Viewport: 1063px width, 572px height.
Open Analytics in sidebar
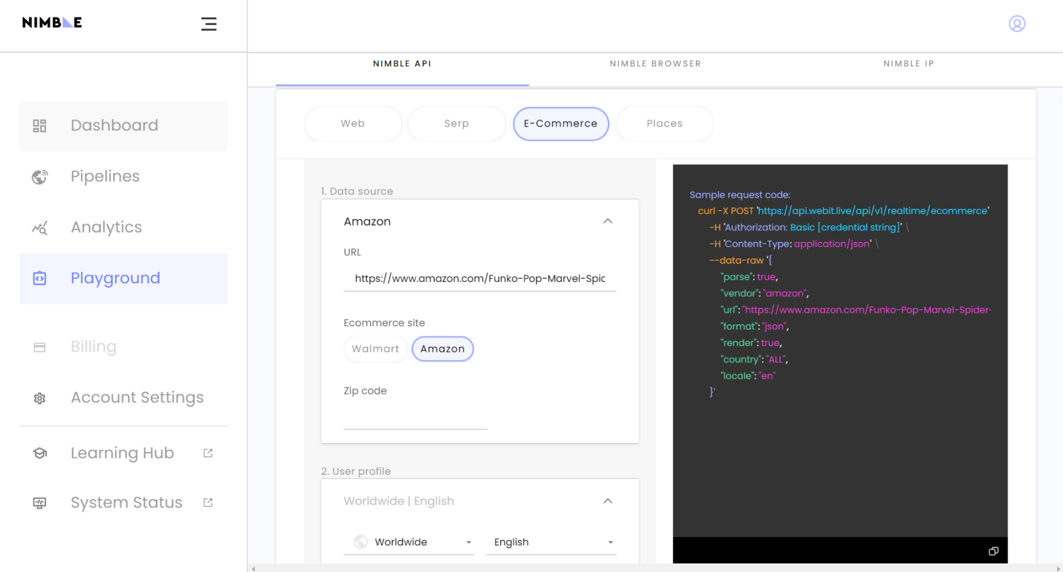point(123,228)
